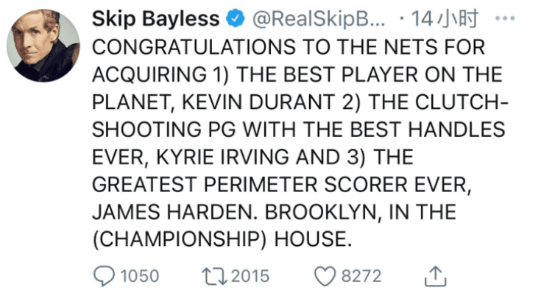This screenshot has width=541, height=293.
Task: Open the @RealSkipB... handle link
Action: coord(319,19)
